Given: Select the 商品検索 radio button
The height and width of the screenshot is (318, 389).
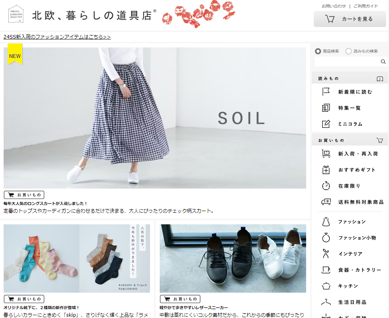Looking at the screenshot, I should click(318, 51).
